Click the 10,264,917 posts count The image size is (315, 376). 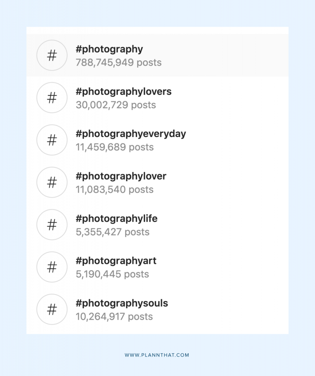114,317
